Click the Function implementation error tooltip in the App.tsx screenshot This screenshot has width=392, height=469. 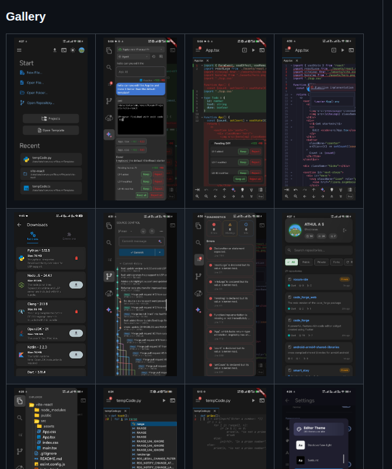point(332,88)
